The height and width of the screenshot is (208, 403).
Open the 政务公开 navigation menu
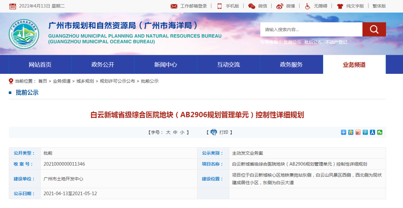(103, 64)
